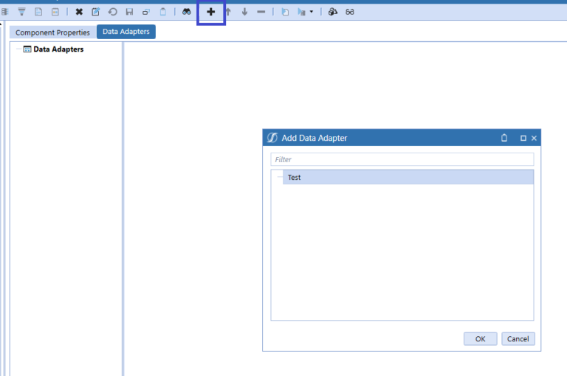Cancel the Add Data Adapter dialog
This screenshot has width=567, height=376.
click(518, 338)
